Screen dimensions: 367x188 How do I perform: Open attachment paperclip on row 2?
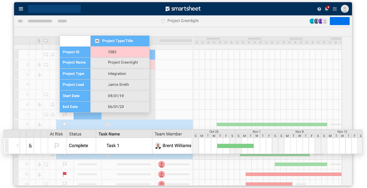[39, 65]
